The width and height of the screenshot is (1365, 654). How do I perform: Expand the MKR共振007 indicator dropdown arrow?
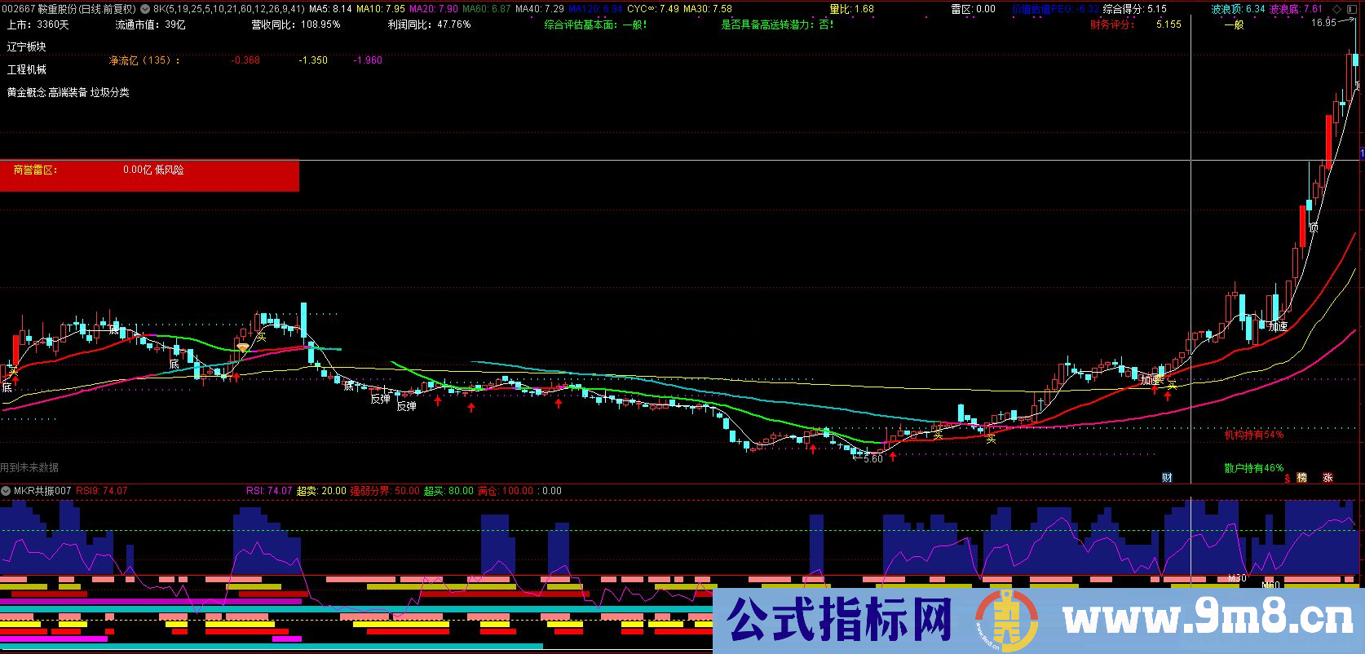pos(7,491)
